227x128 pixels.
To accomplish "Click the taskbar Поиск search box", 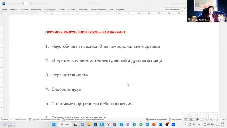I will (65, 124).
